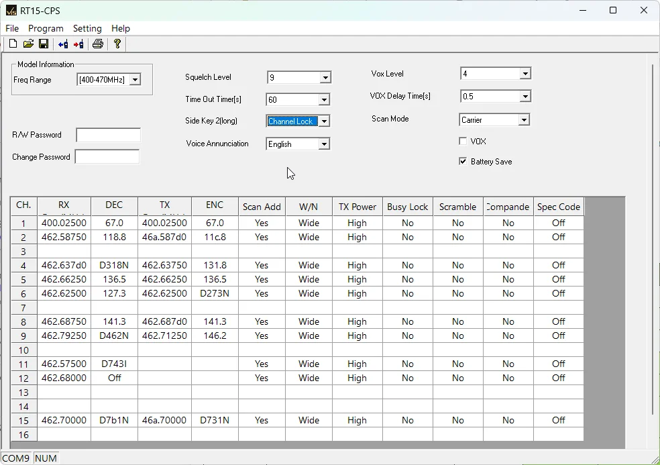The width and height of the screenshot is (660, 465).
Task: Expand the Squelch Level dropdown
Action: [325, 78]
